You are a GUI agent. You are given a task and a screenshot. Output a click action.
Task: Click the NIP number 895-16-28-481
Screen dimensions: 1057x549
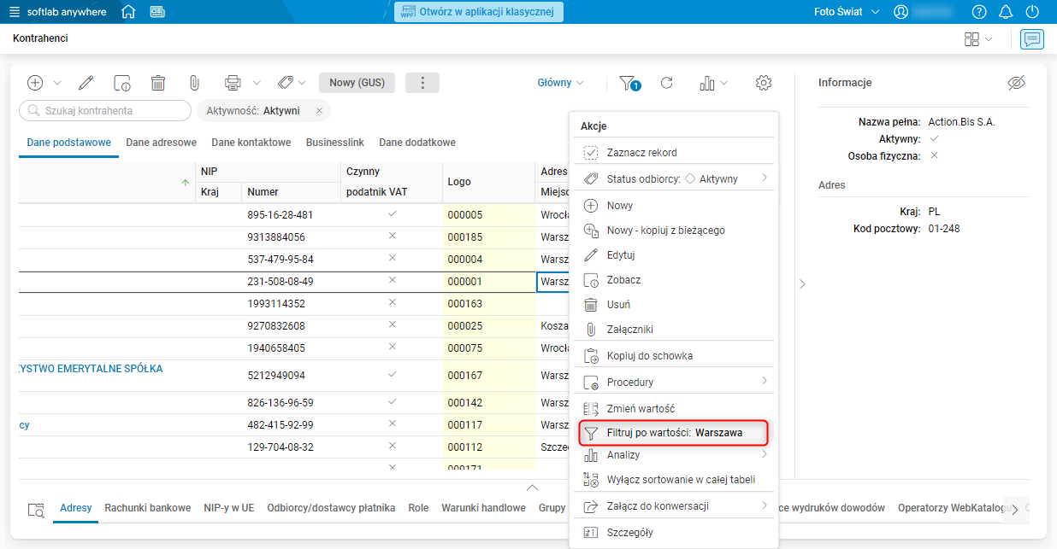click(x=280, y=215)
